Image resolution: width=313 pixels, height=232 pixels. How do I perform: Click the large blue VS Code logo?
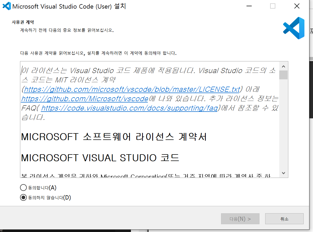click(294, 28)
